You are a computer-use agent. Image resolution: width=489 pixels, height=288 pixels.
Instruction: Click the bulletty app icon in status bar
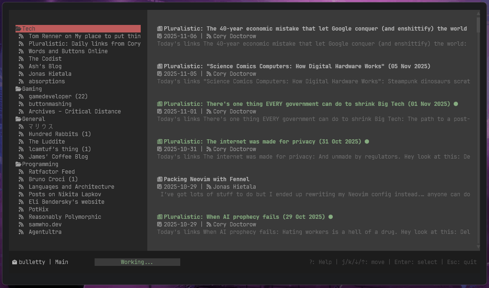click(x=14, y=262)
